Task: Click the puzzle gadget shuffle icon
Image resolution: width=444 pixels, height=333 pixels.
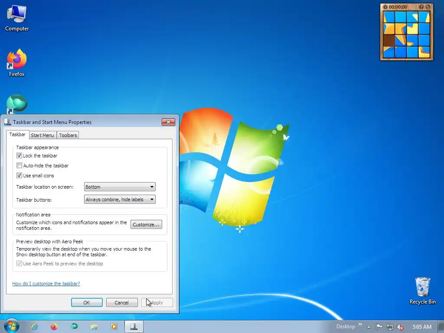Action: pos(428,7)
